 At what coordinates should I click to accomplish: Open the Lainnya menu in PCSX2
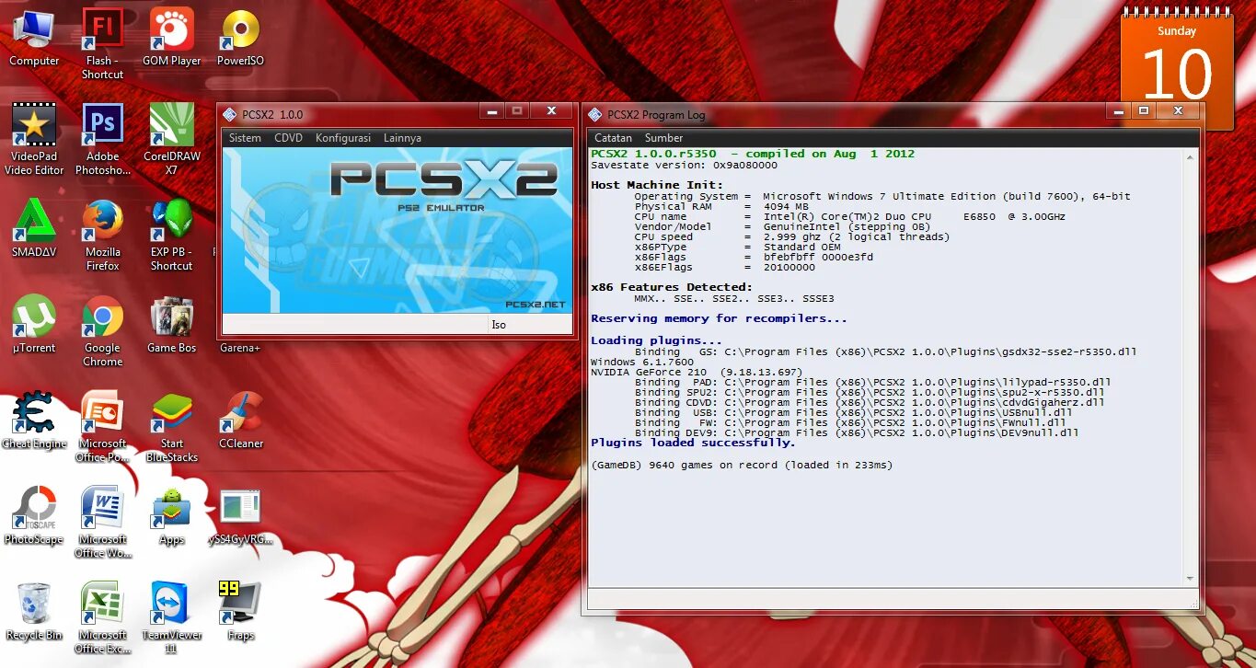402,138
